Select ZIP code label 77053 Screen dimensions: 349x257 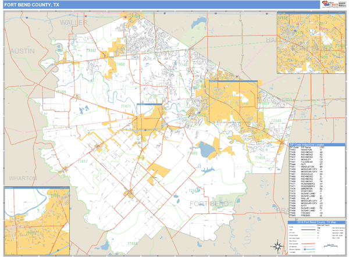coord(287,99)
